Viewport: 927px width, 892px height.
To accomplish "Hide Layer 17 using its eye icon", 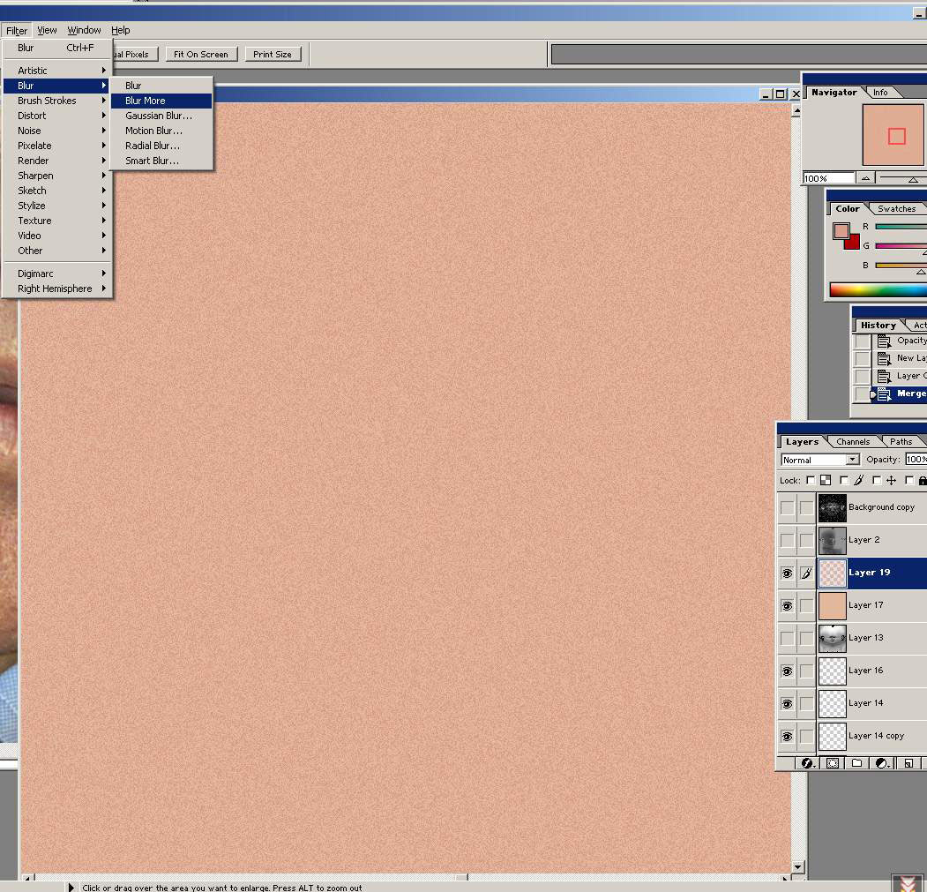I will pos(787,606).
